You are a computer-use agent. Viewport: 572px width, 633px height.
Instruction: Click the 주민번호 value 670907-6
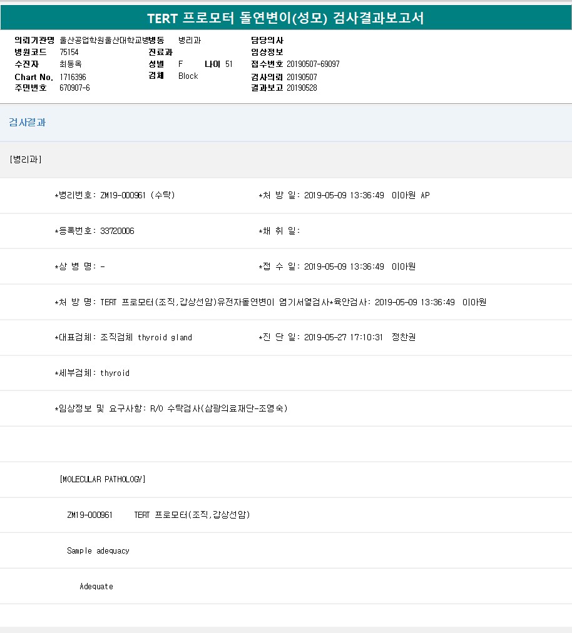coord(74,88)
